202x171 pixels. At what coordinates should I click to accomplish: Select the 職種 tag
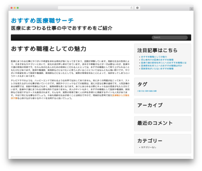[151, 91]
